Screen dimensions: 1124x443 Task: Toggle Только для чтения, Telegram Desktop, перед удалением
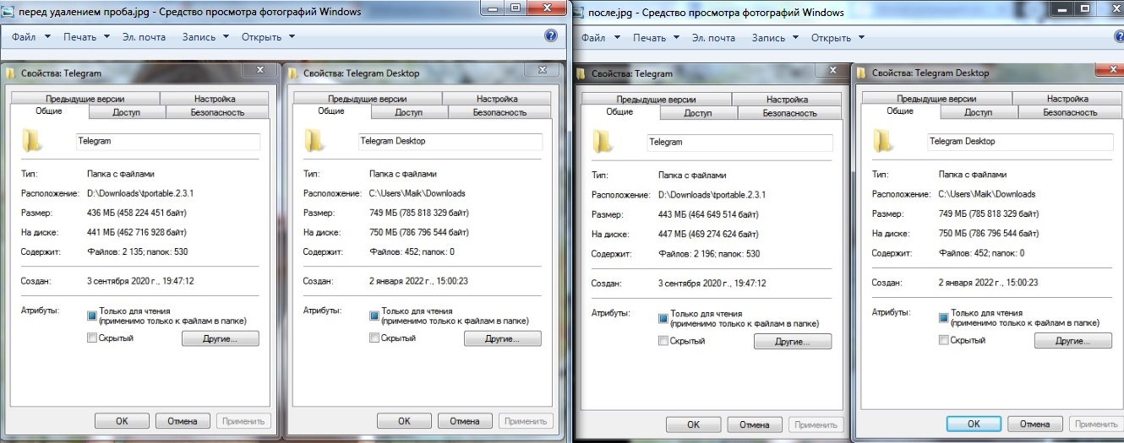374,316
